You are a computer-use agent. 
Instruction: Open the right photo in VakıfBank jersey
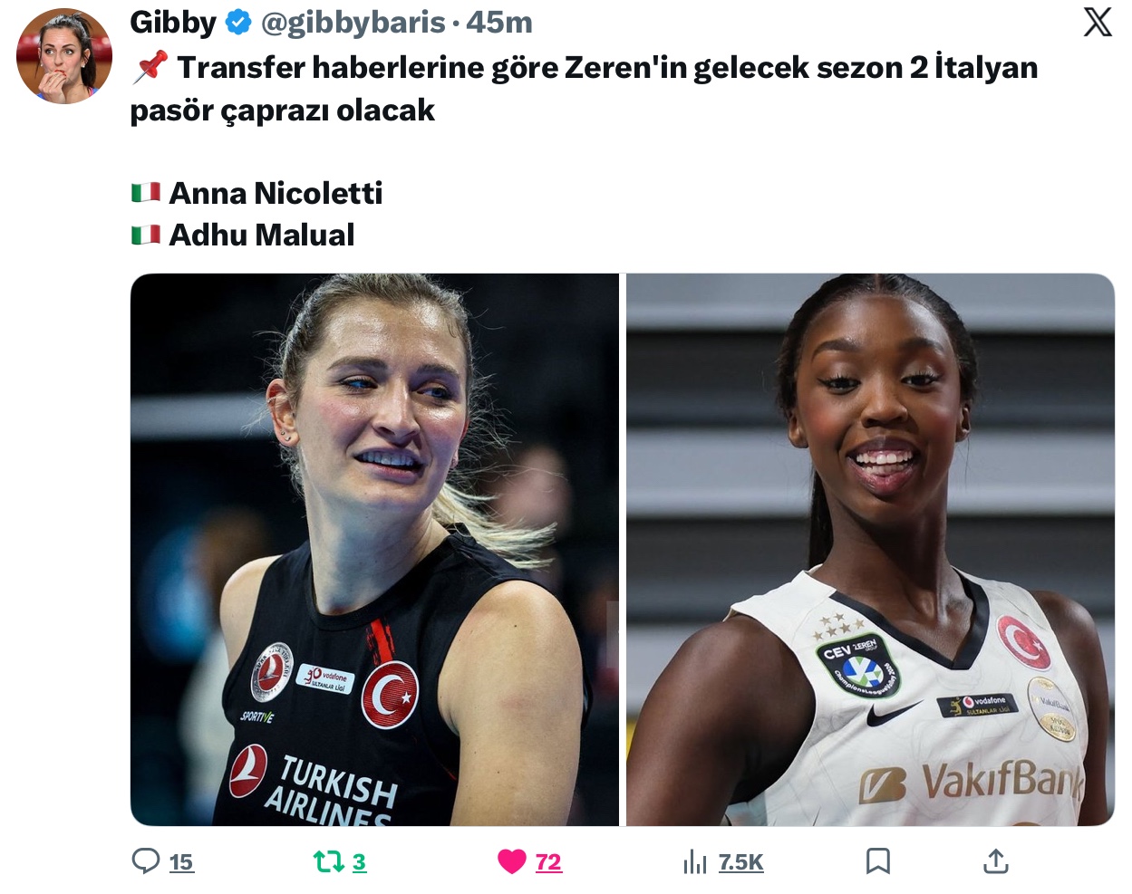[870, 550]
